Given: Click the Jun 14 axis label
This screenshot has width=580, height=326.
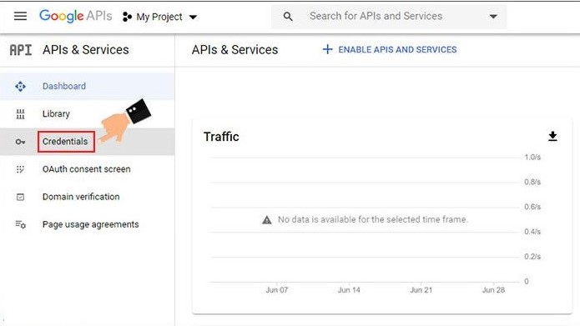Looking at the screenshot, I should click(x=349, y=290).
